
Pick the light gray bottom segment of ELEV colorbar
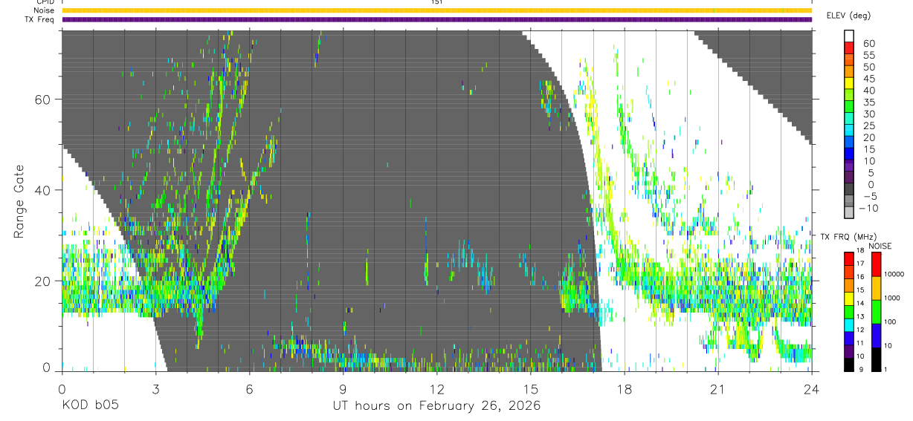point(849,212)
